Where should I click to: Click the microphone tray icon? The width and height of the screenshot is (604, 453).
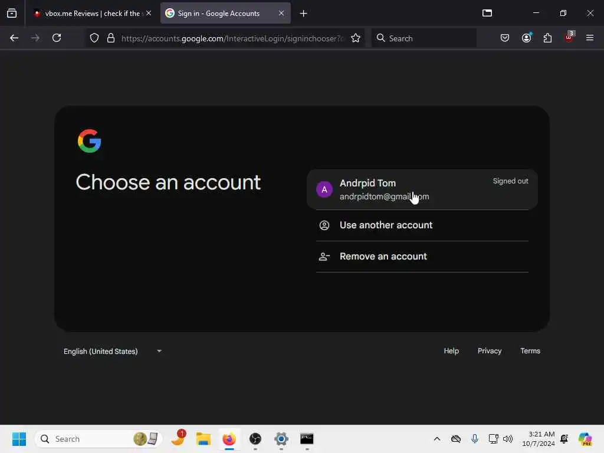tap(475, 439)
